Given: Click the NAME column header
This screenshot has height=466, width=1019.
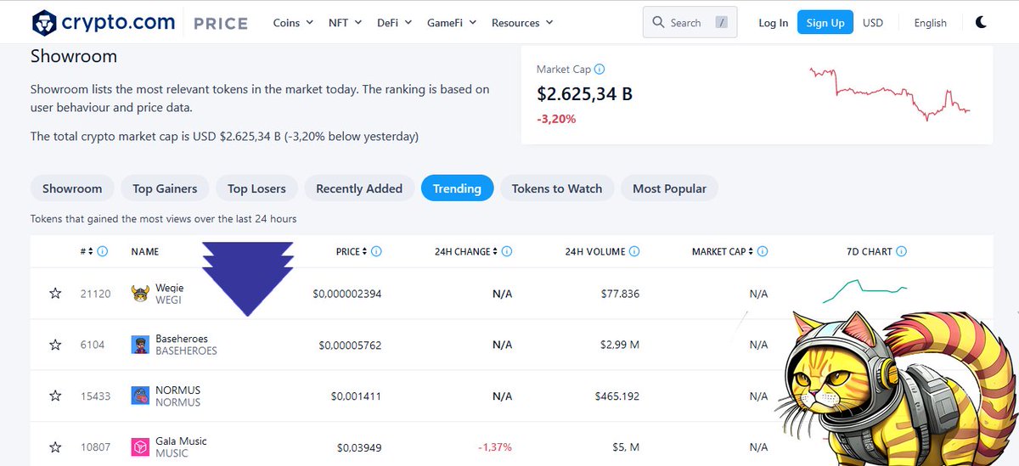Looking at the screenshot, I should pyautogui.click(x=145, y=251).
